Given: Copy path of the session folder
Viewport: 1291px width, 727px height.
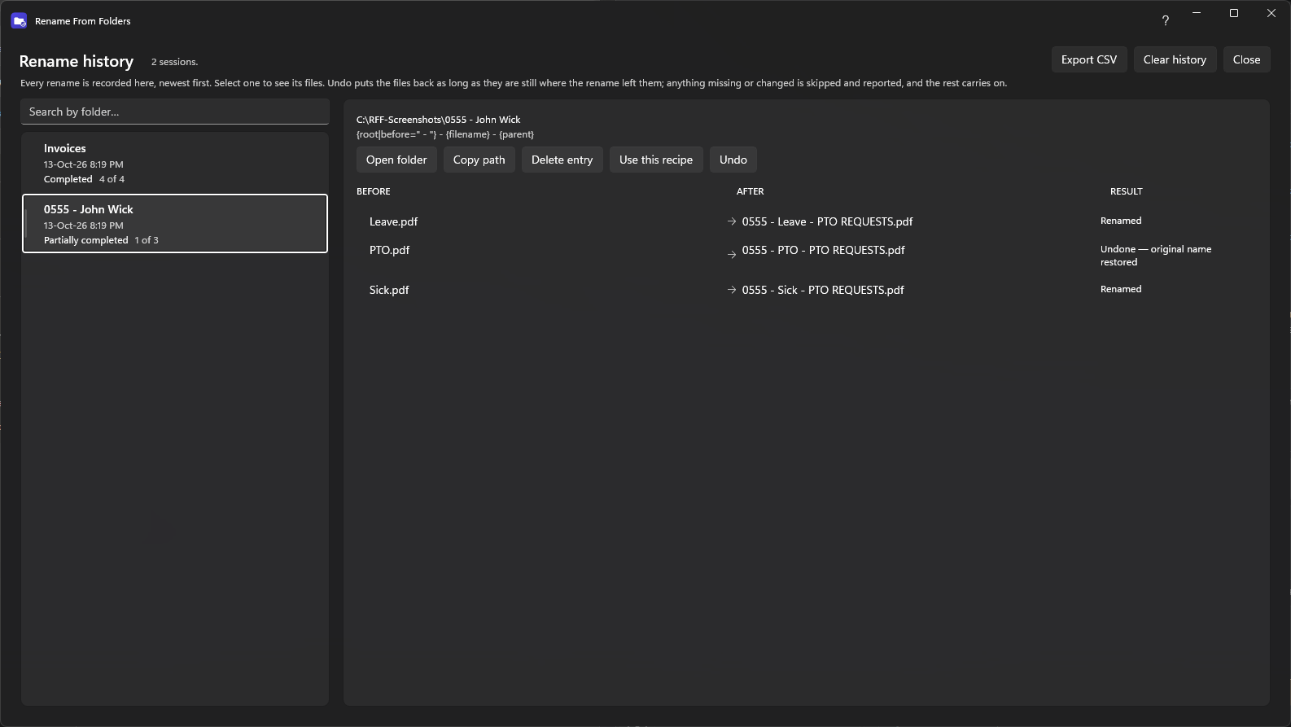Looking at the screenshot, I should tap(479, 160).
